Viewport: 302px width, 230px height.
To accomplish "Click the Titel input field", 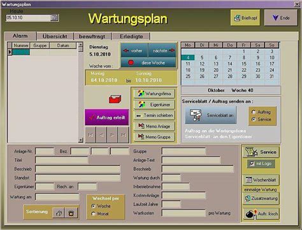I will [x=62, y=160].
